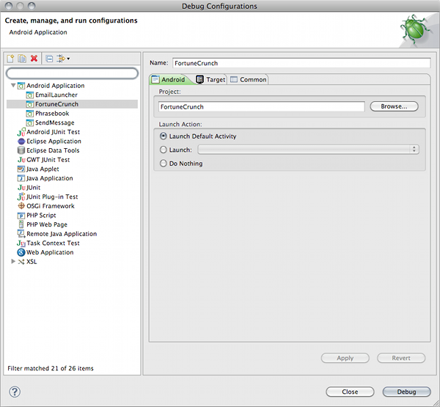The height and width of the screenshot is (407, 440).
Task: Click the Project text field
Action: tap(261, 106)
